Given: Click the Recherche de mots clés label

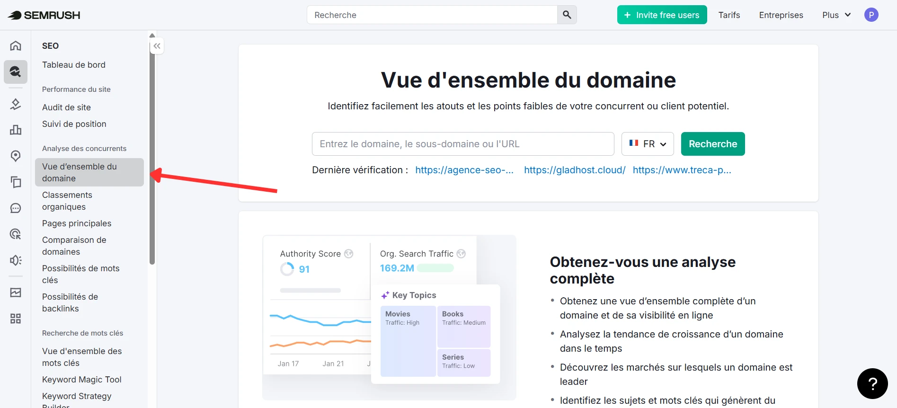Looking at the screenshot, I should point(82,333).
